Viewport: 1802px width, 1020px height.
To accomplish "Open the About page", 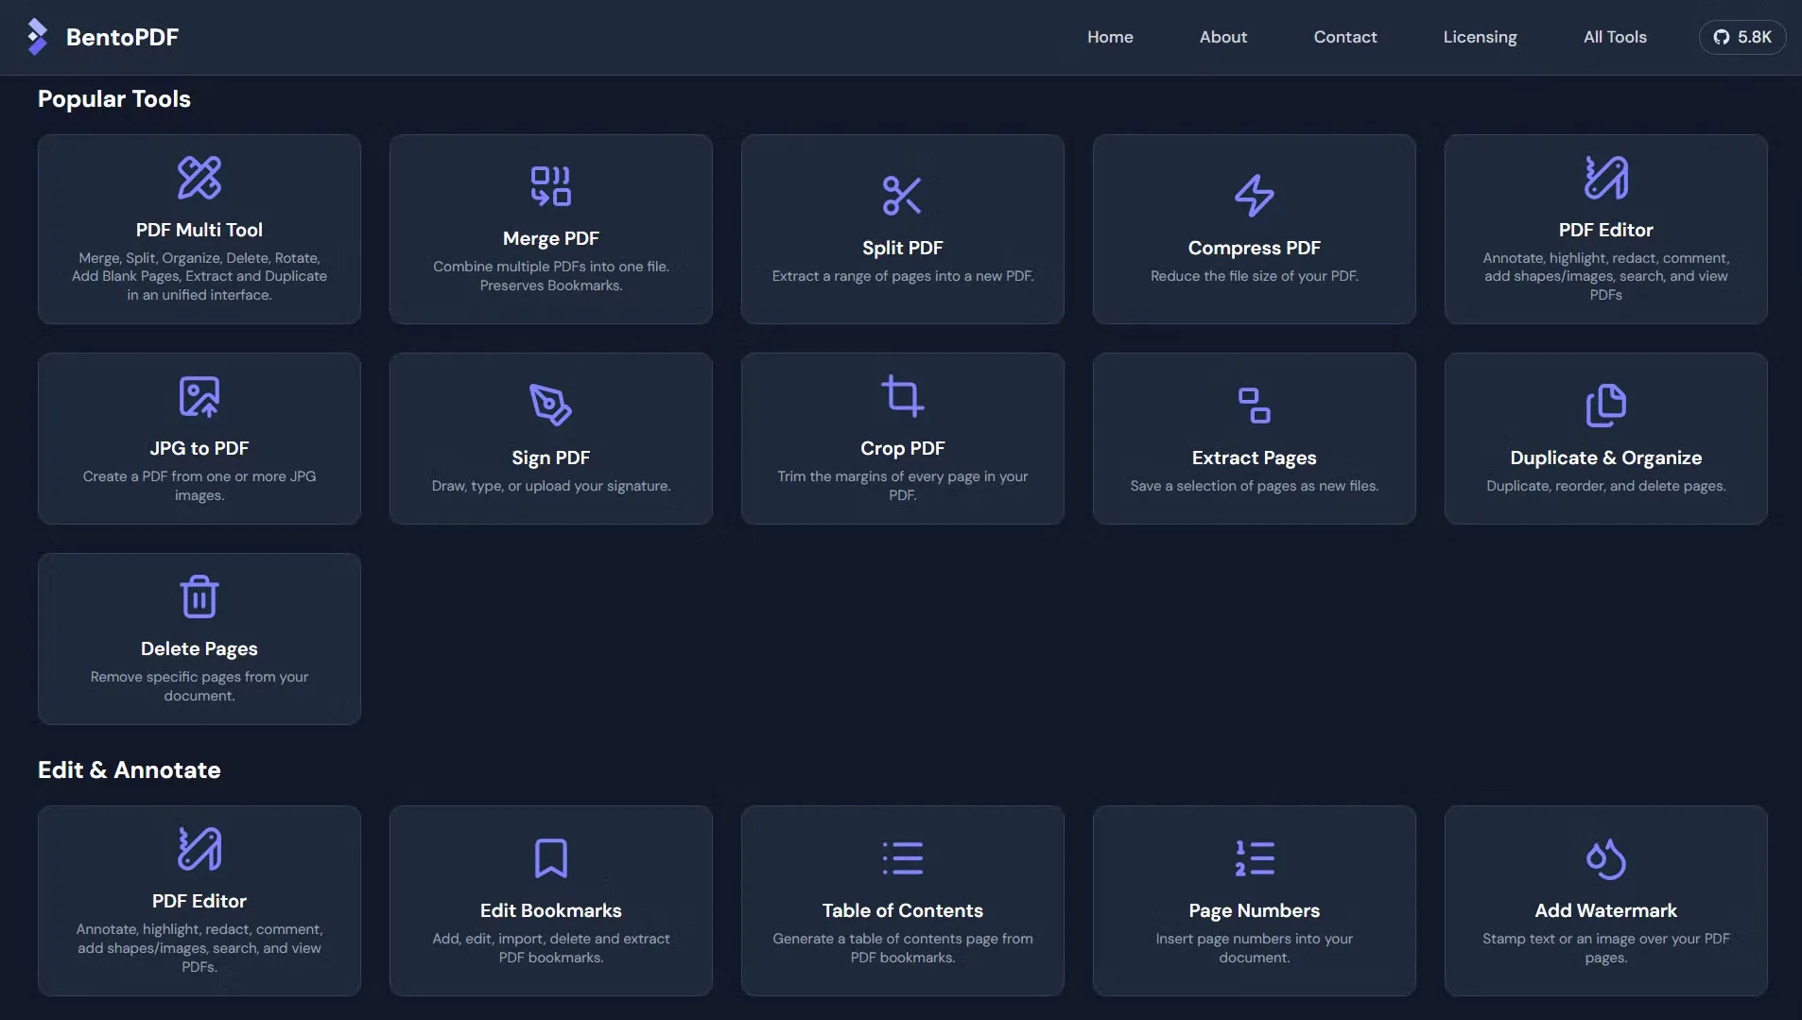I will (x=1223, y=37).
